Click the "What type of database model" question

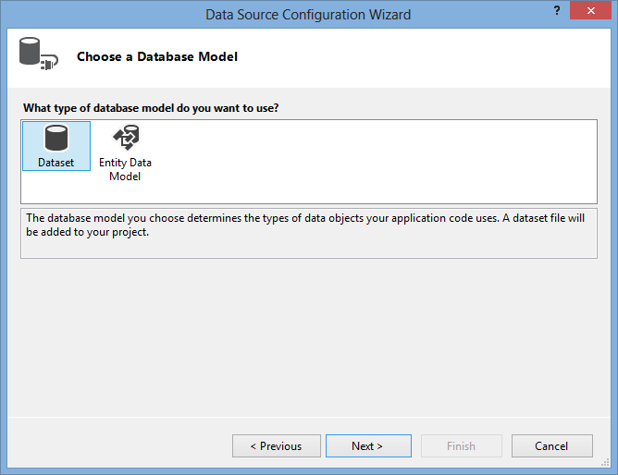tap(151, 108)
